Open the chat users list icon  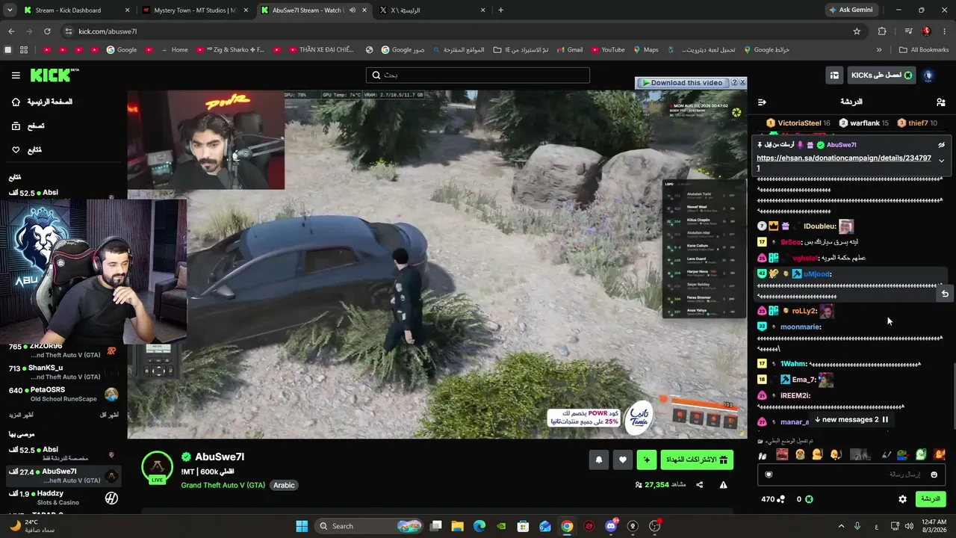940,102
